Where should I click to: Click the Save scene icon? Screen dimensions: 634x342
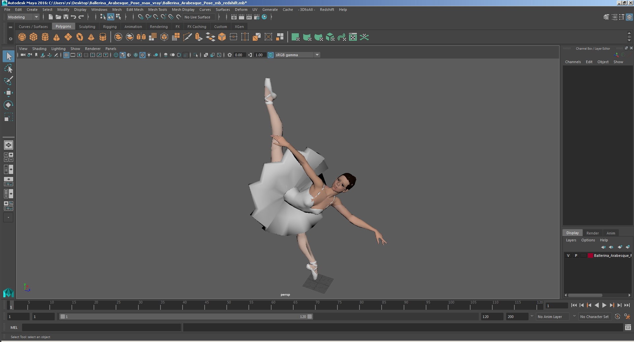point(66,17)
